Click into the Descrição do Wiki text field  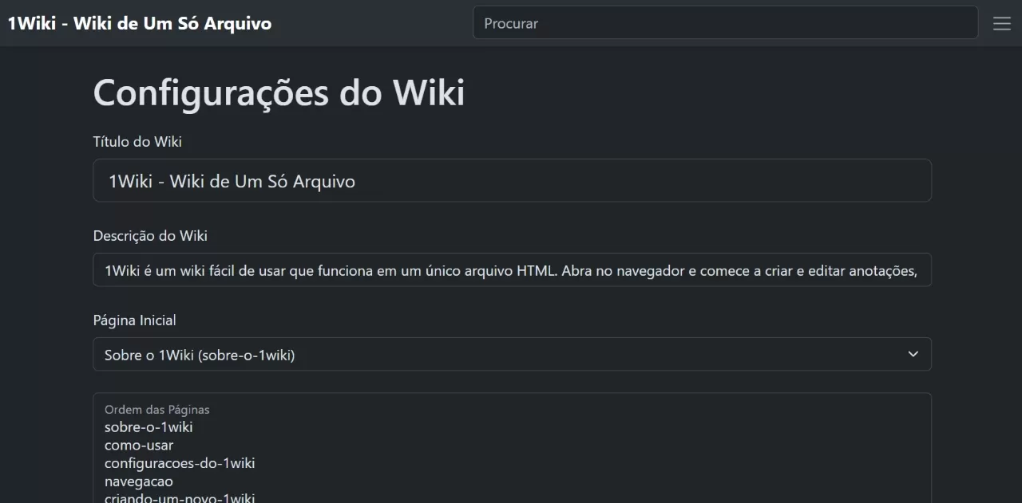click(x=512, y=270)
